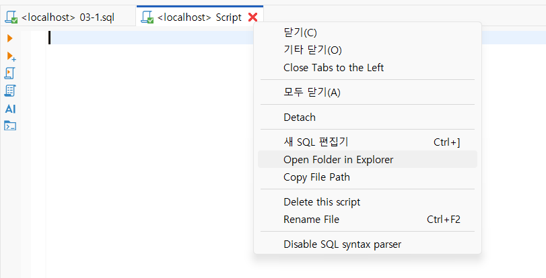This screenshot has width=546, height=278.
Task: Click the Execute SQL script icon
Action: coord(10,73)
